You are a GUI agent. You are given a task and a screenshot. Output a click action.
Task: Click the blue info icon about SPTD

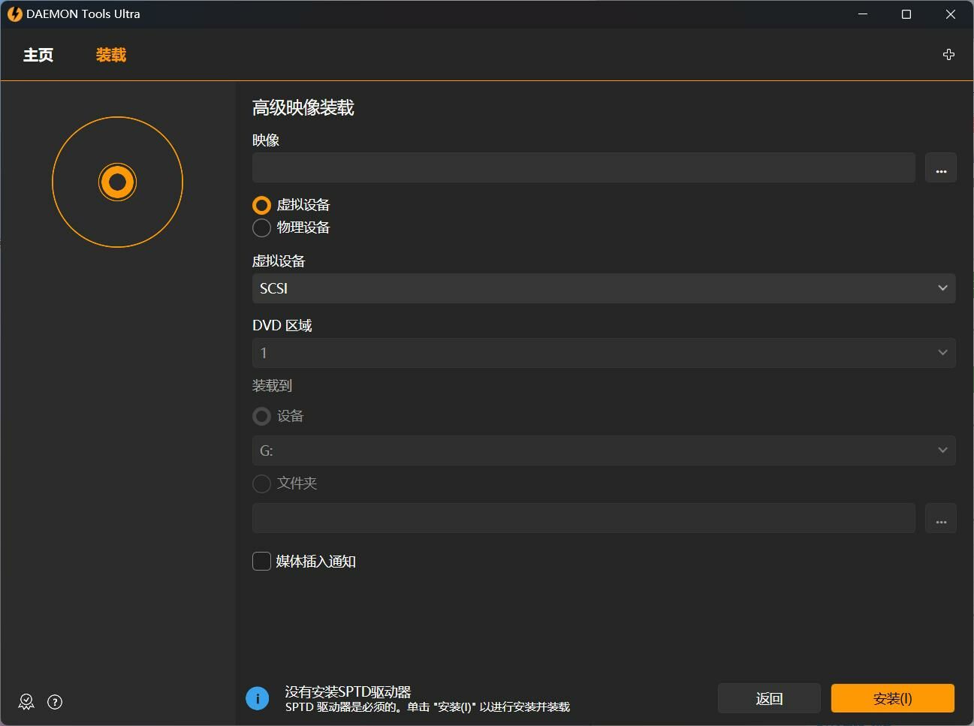[257, 698]
